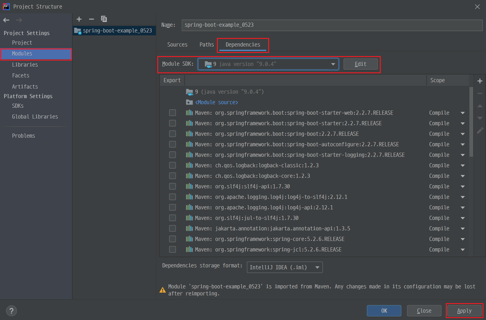Remove selected module with minus icon
The width and height of the screenshot is (486, 320).
pos(92,19)
